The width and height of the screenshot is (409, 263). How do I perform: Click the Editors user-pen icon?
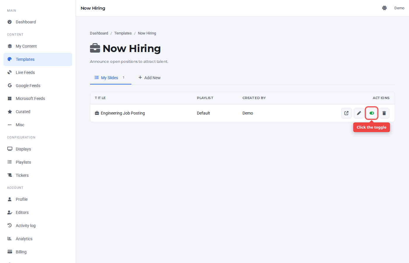tap(10, 212)
